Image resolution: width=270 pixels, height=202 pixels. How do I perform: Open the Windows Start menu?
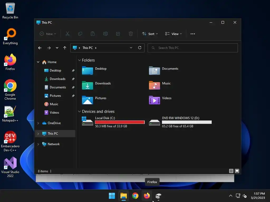tap(112, 196)
